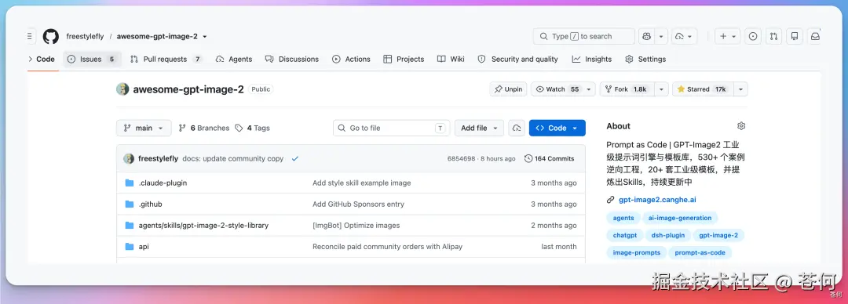
Task: Open freestylefly owner link in breadcrumb
Action: [x=85, y=37]
